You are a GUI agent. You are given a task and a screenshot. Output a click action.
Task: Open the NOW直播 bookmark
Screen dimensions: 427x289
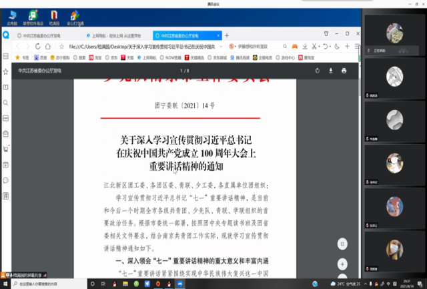[171, 57]
